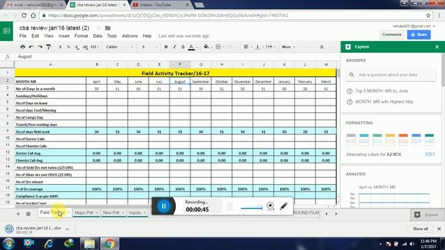Apply the orange alternating colors swatch

pyautogui.click(x=403, y=140)
